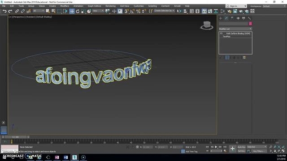287x161 pixels.
Task: Switch to the Motion panel tab
Action: [238, 18]
